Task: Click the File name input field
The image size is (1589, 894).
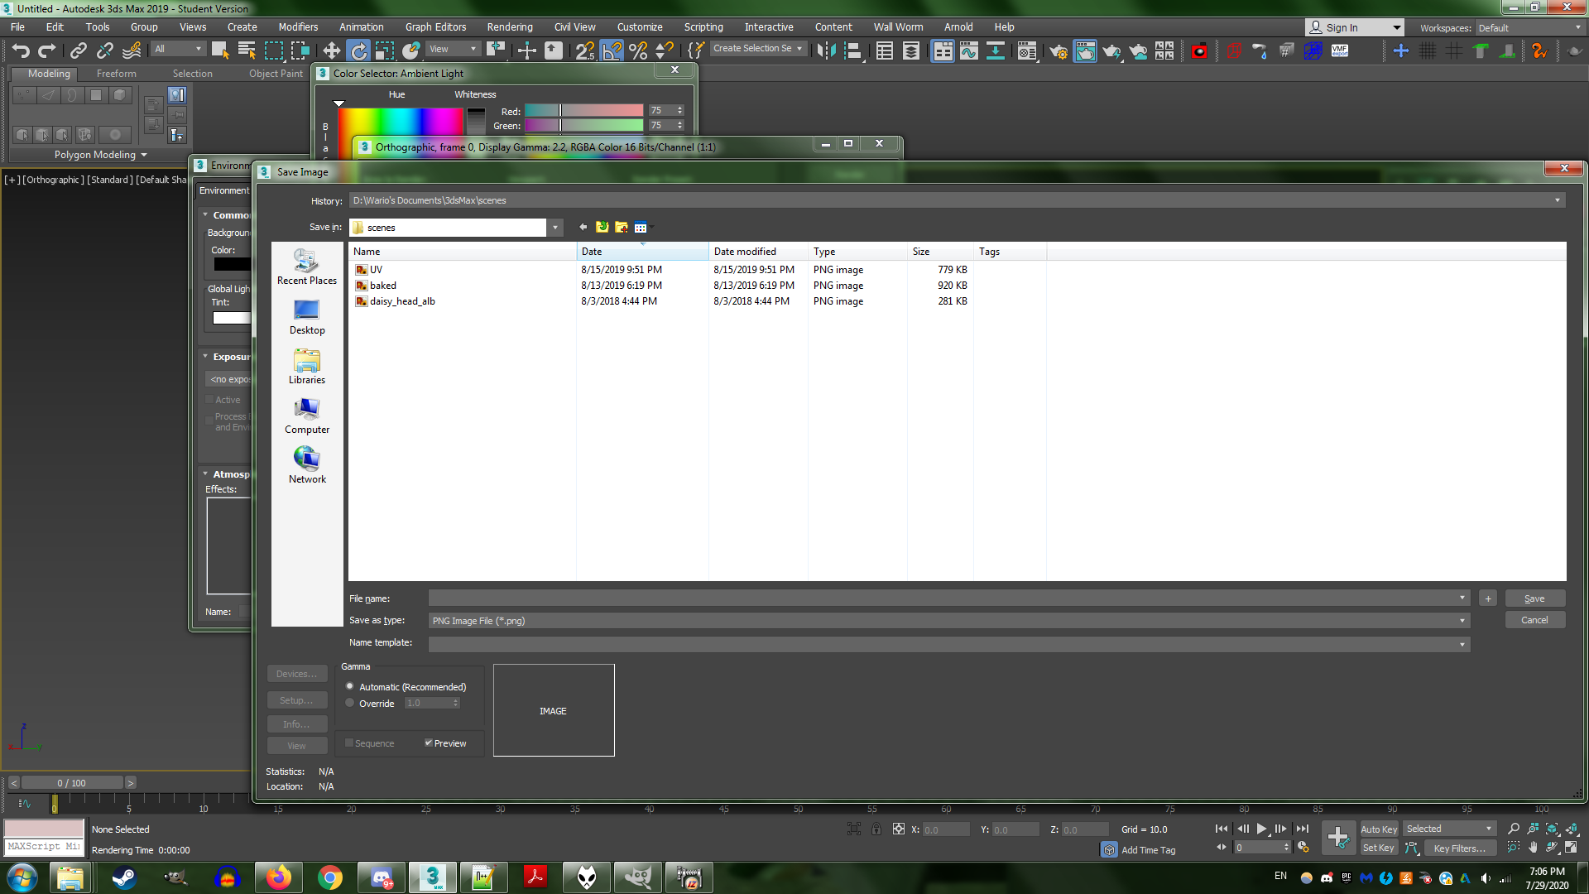Action: (948, 598)
